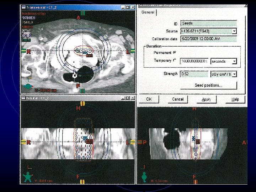The width and height of the screenshot is (256, 192).
Task: Minimize the Transversal CT_2 window
Action: 123,7
